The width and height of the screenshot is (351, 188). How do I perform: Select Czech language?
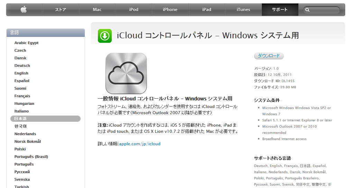point(20,50)
